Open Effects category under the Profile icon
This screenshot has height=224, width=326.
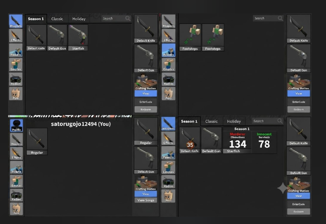pyautogui.click(x=17, y=153)
